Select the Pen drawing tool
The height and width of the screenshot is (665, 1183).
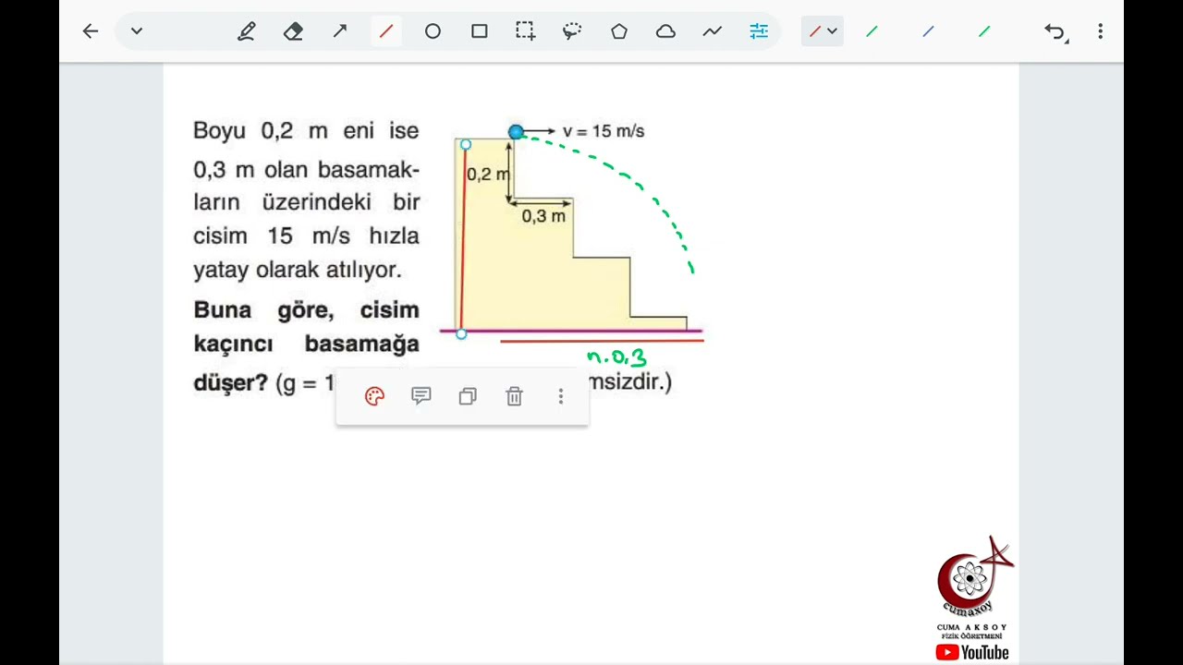(x=246, y=31)
